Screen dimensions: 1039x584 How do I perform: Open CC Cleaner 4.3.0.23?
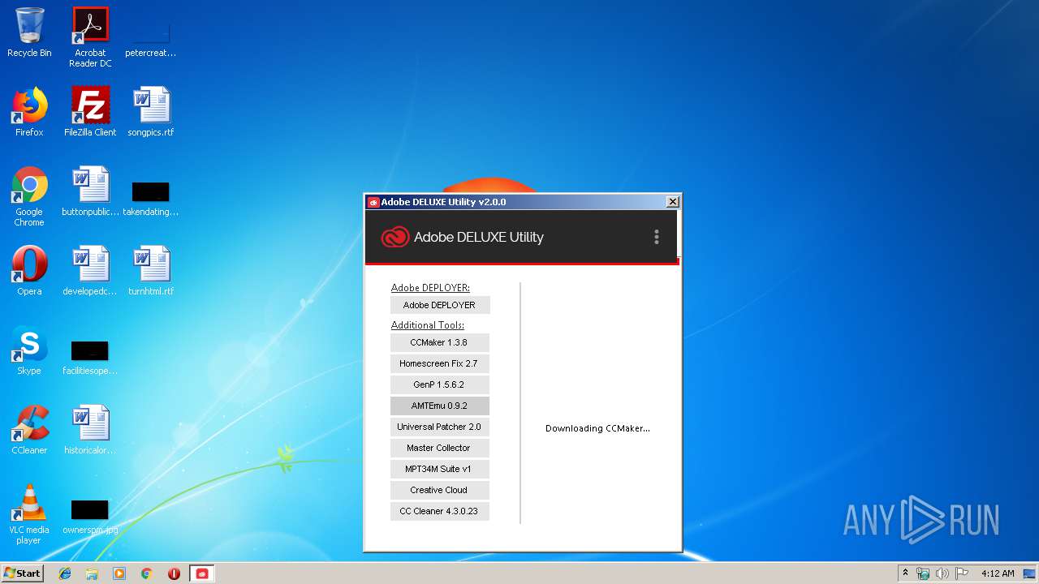440,511
